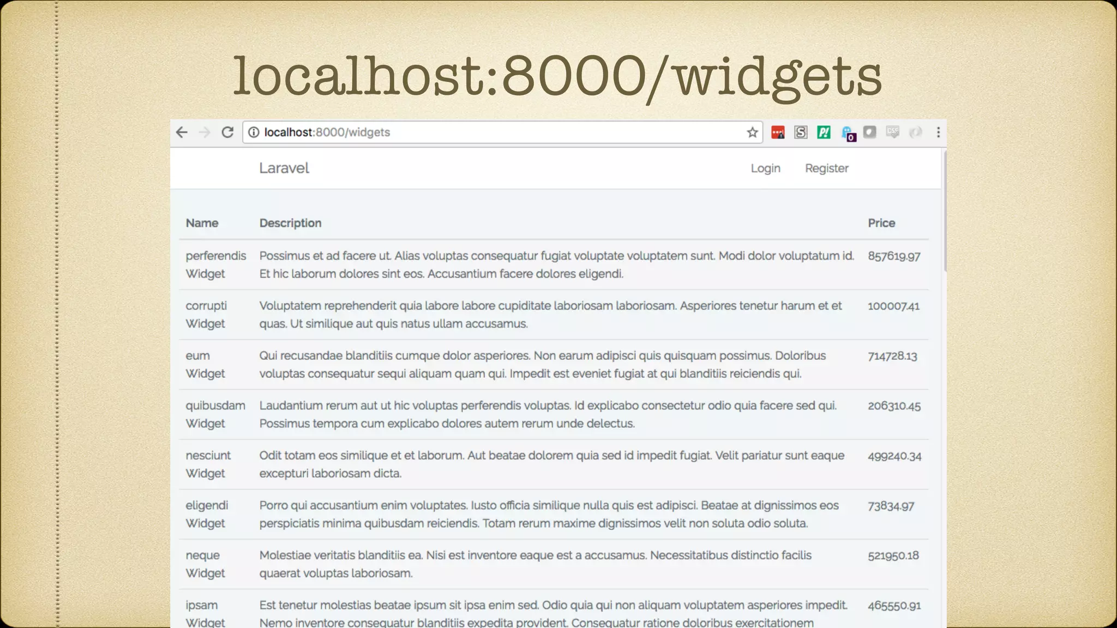Click the boxed S extension icon
The image size is (1117, 628).
click(801, 132)
